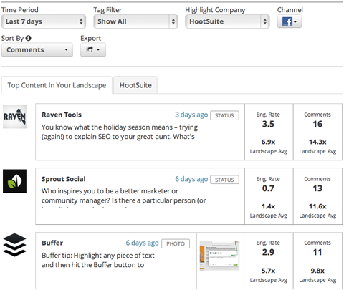This screenshot has width=344, height=290.
Task: Switch to the HootSuite tab
Action: coord(135,85)
